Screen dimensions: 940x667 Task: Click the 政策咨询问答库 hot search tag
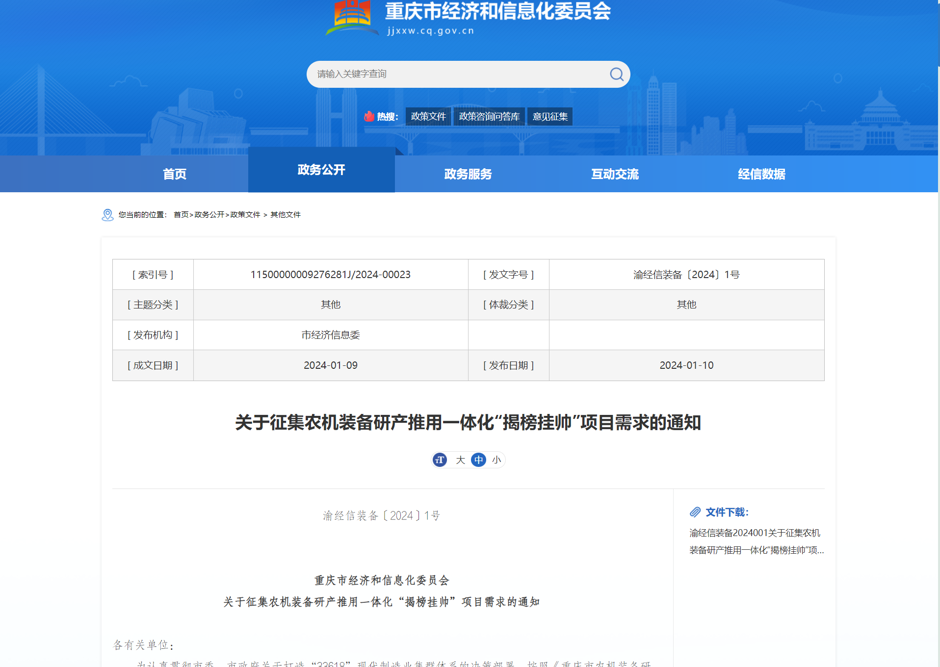[489, 117]
